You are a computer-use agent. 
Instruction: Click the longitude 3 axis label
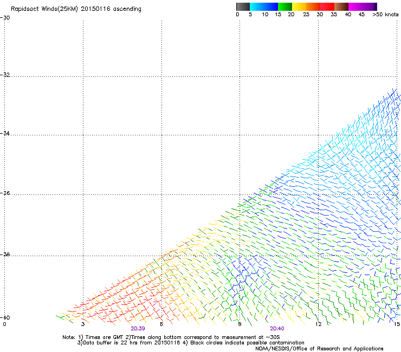83,324
